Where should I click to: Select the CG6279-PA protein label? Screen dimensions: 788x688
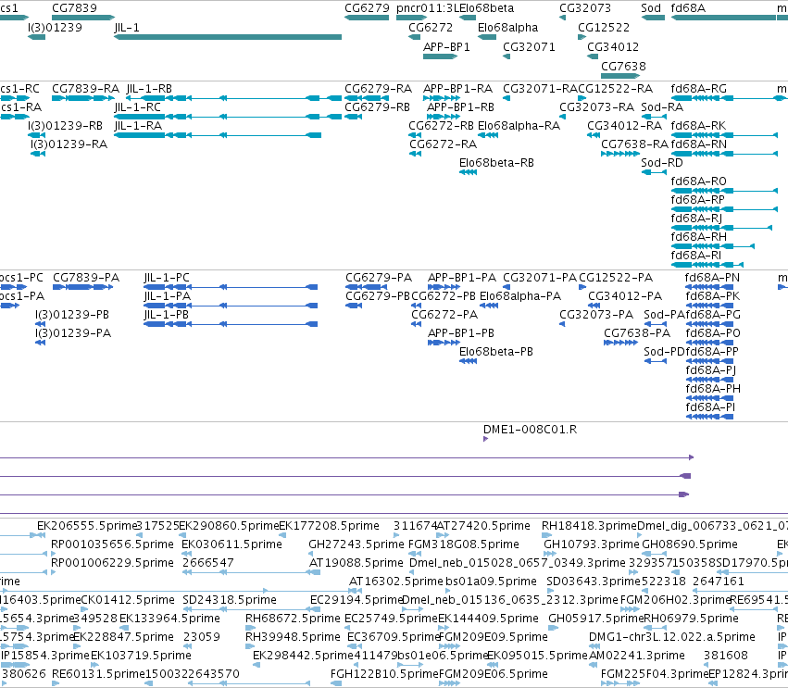click(x=379, y=278)
